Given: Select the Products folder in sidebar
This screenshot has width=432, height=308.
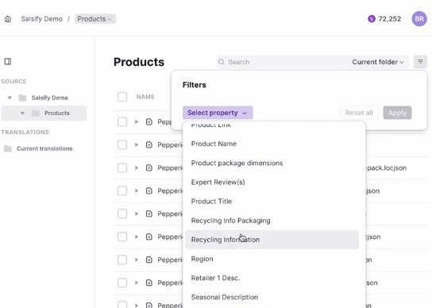Looking at the screenshot, I should tap(44, 113).
